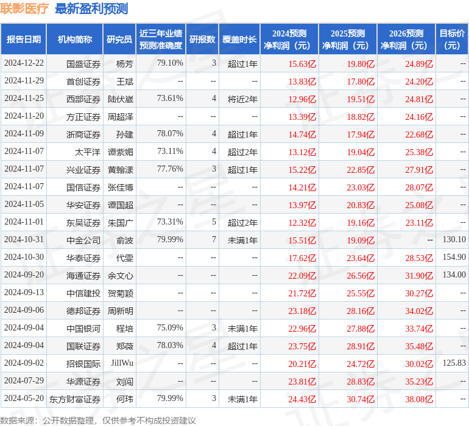The width and height of the screenshot is (469, 426).
Task: Click the 2026预测净利润 column header
Action: coord(406,39)
